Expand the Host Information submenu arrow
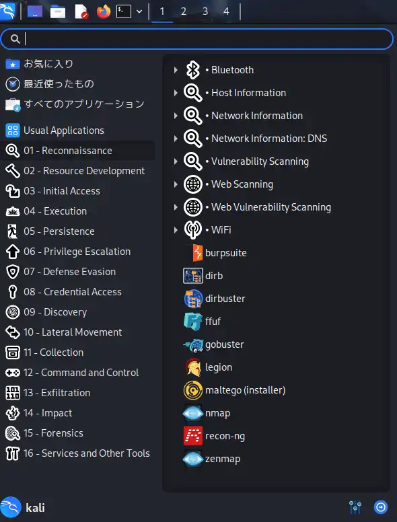Image resolution: width=397 pixels, height=522 pixels. 176,93
